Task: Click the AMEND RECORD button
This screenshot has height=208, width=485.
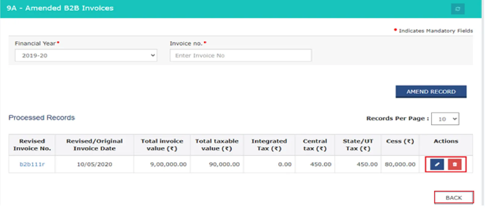Action: click(431, 92)
